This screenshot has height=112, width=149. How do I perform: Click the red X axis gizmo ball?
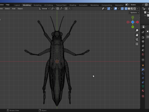(138, 22)
